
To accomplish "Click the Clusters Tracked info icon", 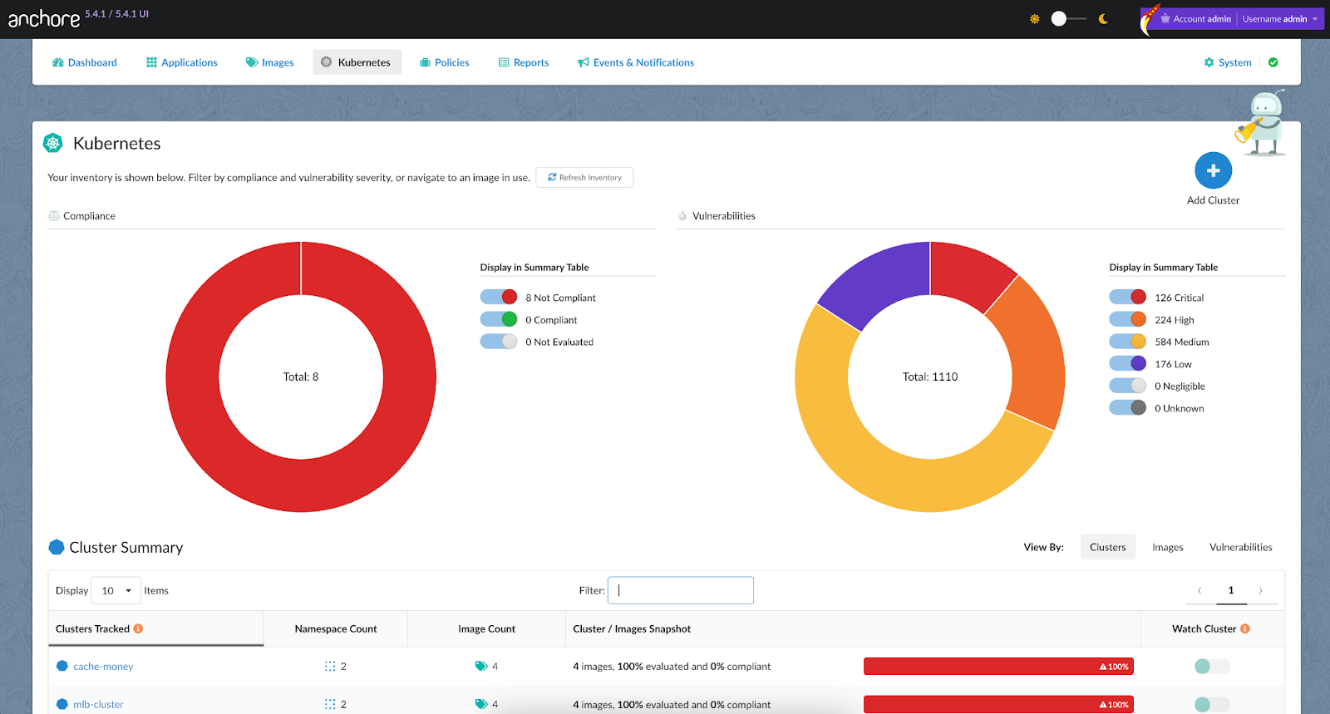I will pos(138,628).
